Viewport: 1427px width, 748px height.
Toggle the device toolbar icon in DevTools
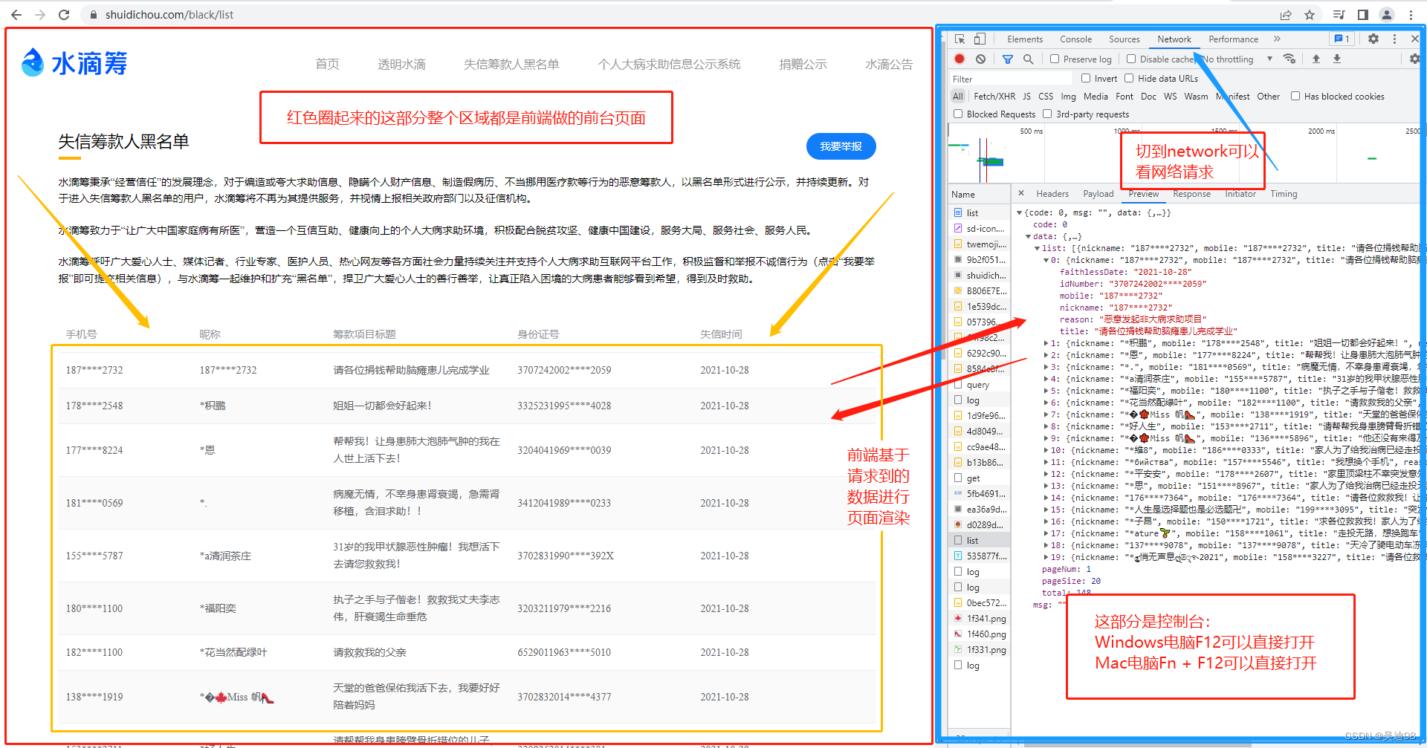point(980,39)
